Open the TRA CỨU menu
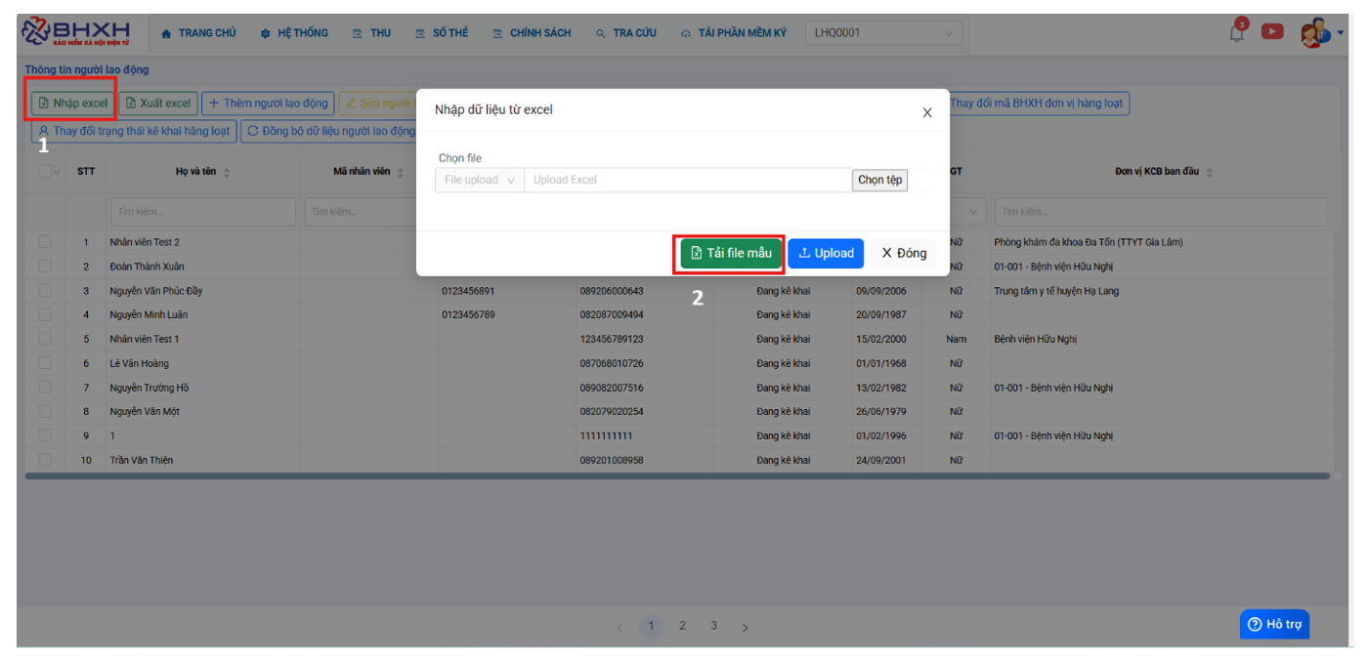Screen dimensions: 1367x657 click(x=625, y=33)
